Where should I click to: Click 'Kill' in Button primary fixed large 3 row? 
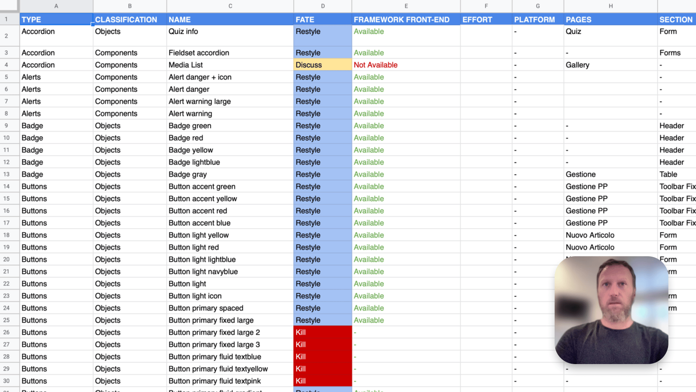pos(301,345)
